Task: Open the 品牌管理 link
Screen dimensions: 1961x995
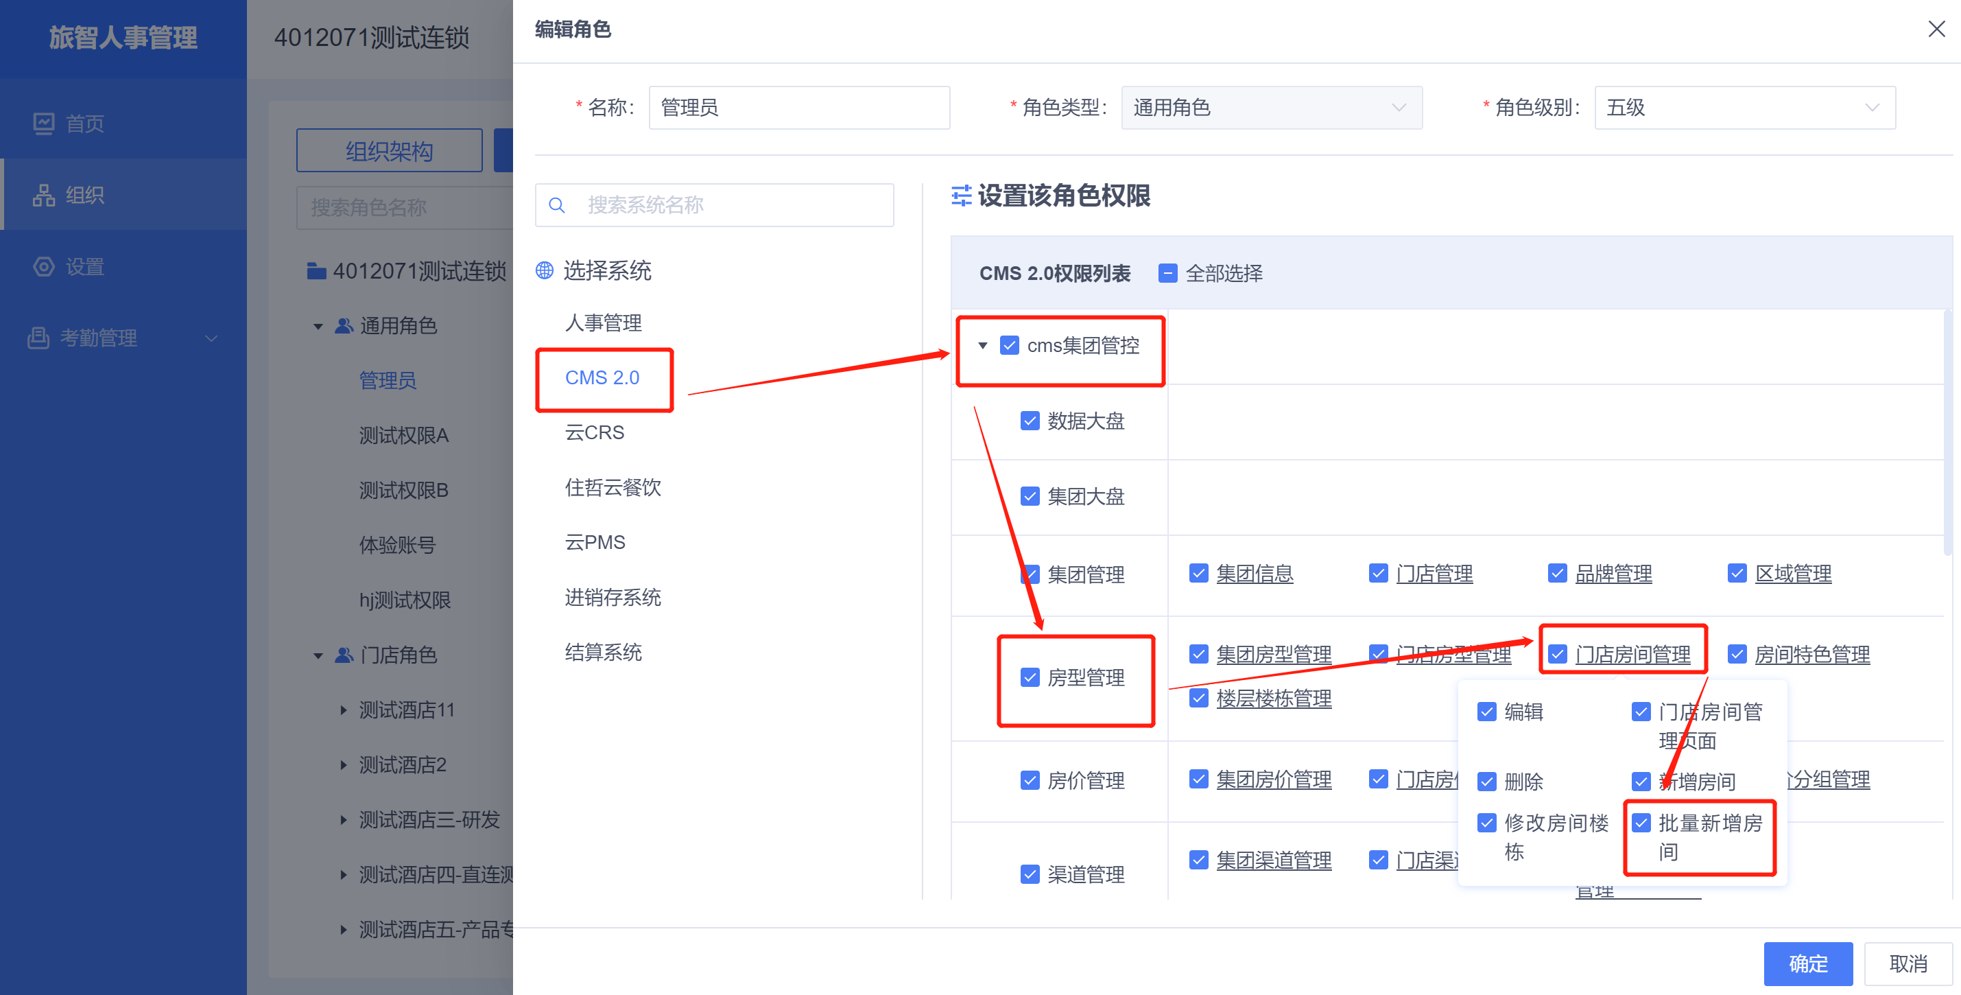Action: coord(1613,573)
